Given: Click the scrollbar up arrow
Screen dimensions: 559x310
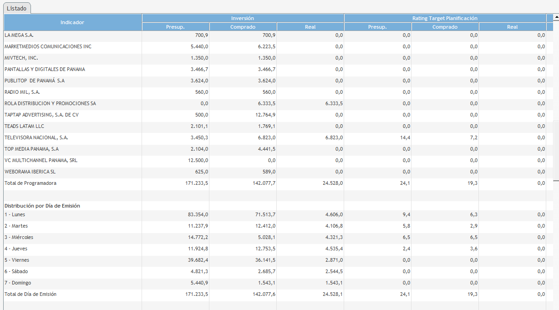Looking at the screenshot, I should tap(556, 18).
